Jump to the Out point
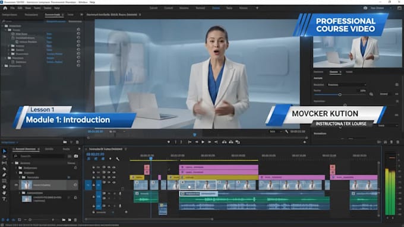This screenshot has height=227, width=404. click(x=216, y=142)
